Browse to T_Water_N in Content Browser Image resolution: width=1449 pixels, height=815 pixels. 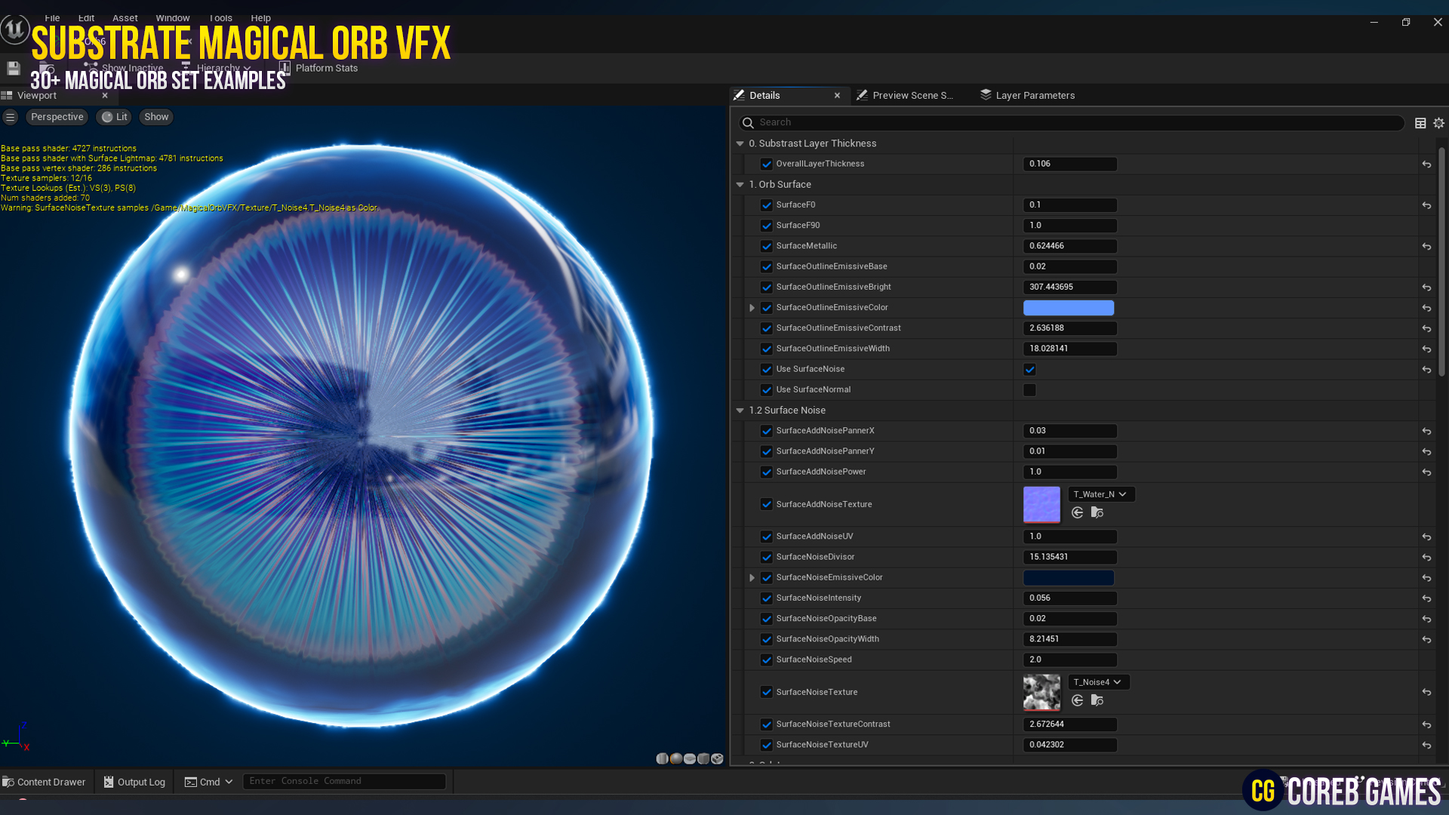click(x=1097, y=512)
